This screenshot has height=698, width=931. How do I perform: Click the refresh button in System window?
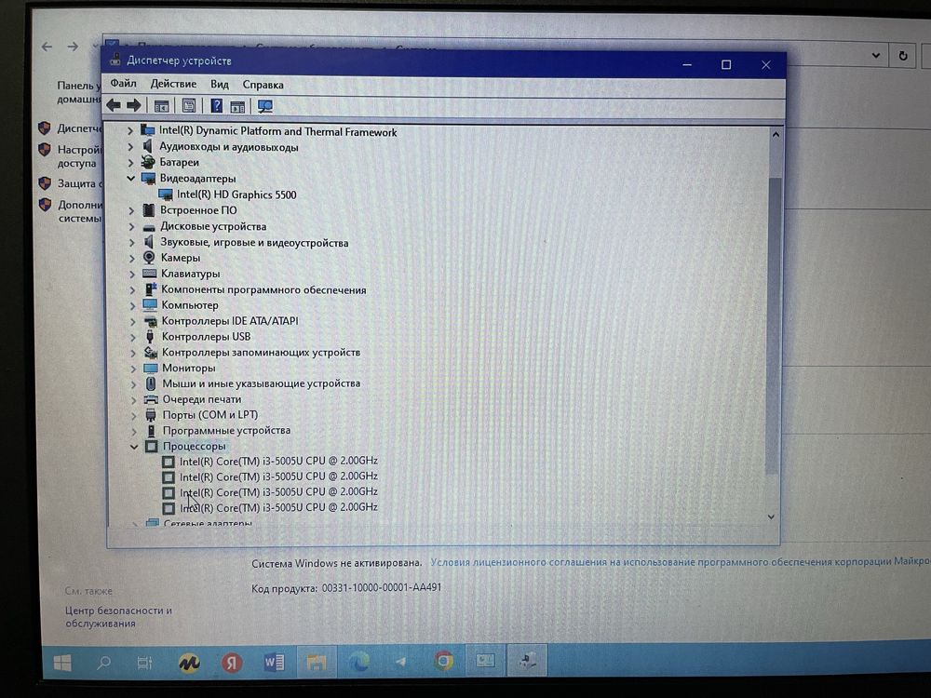pos(903,56)
